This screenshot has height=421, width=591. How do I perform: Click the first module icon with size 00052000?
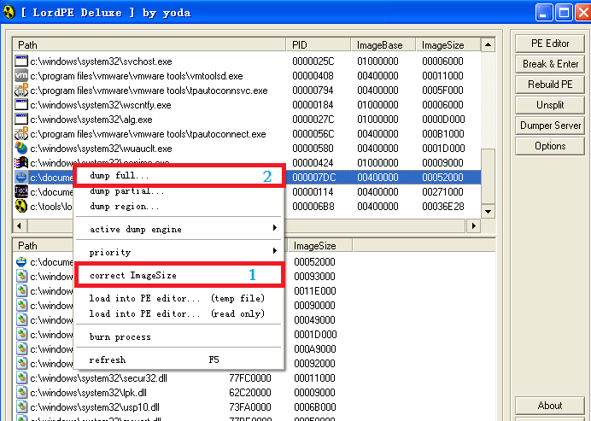pyautogui.click(x=22, y=261)
